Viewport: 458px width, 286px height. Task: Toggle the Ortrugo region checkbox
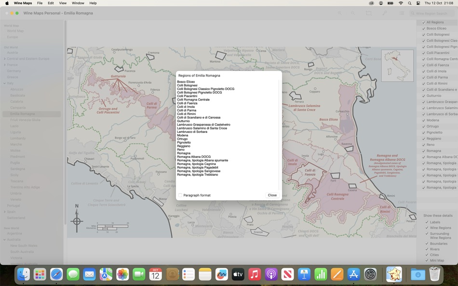(424, 127)
